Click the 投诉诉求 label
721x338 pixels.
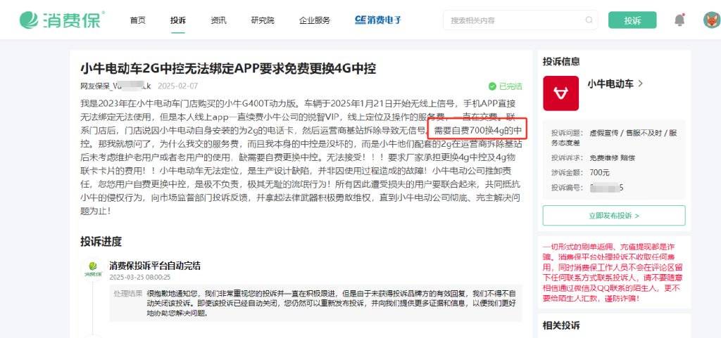tap(568, 158)
